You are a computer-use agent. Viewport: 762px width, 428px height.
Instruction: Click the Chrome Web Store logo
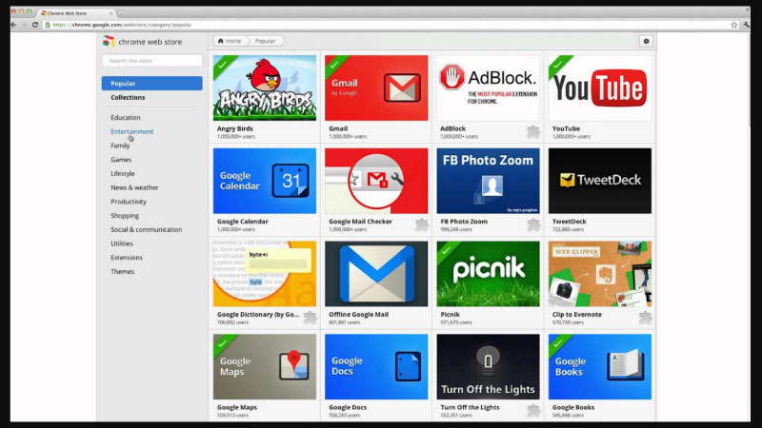pyautogui.click(x=109, y=42)
